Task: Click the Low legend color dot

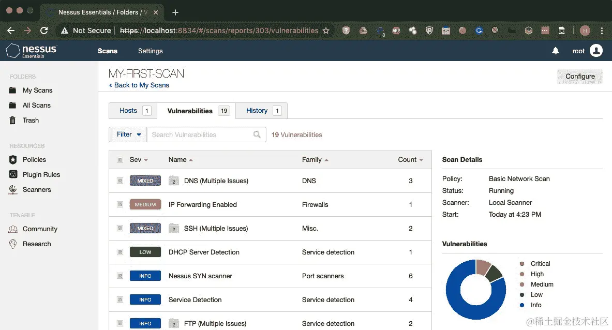Action: [522, 294]
